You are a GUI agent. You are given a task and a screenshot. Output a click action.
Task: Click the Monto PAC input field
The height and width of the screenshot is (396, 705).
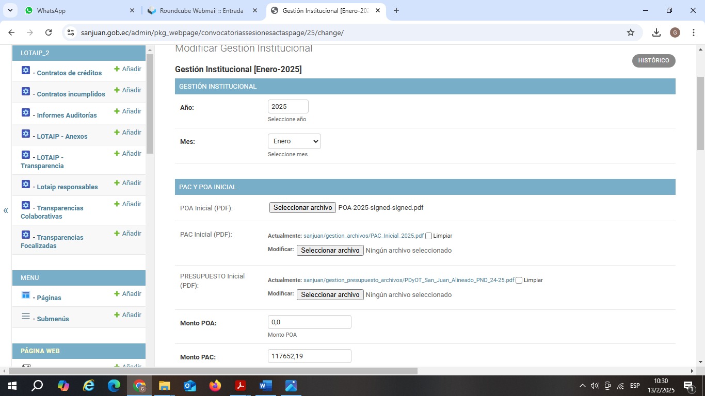coord(309,356)
